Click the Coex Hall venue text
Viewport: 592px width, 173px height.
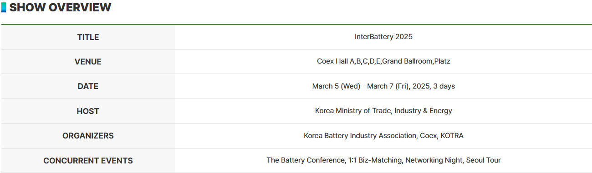click(x=383, y=61)
